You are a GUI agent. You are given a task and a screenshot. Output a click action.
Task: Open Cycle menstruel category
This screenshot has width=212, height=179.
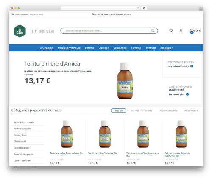pyautogui.click(x=22, y=160)
